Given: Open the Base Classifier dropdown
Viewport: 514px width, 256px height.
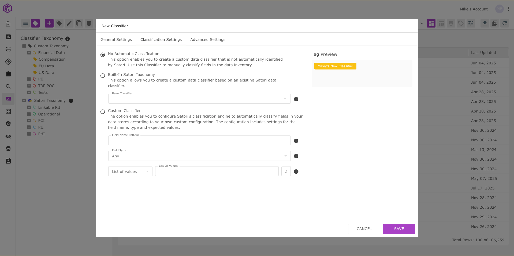Looking at the screenshot, I should pos(199,99).
